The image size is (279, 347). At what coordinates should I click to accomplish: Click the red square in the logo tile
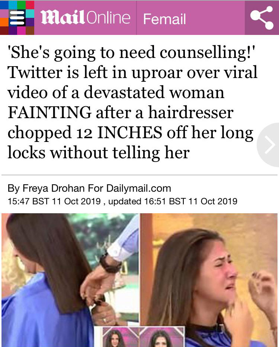tap(30, 5)
